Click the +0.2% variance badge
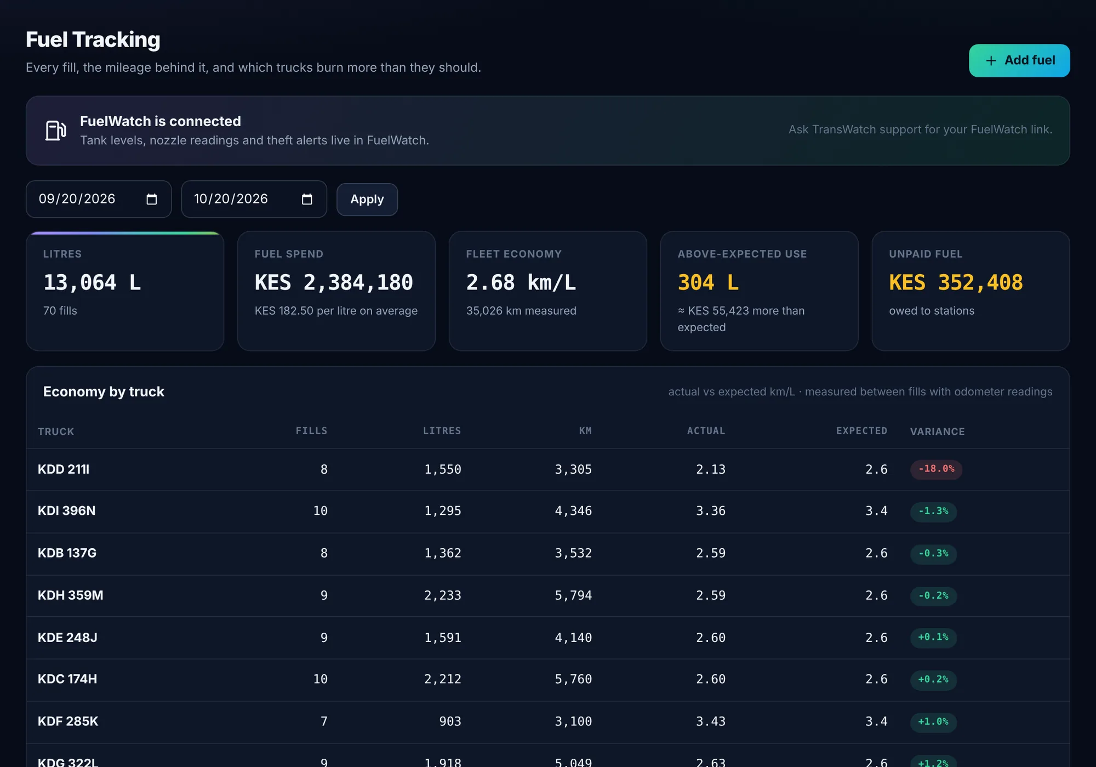 click(933, 679)
